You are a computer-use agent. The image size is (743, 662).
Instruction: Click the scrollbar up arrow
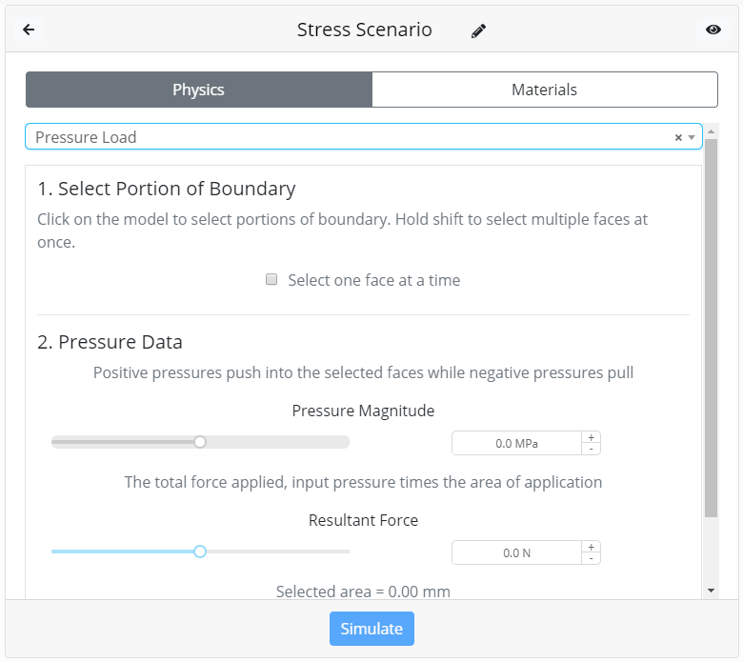711,131
